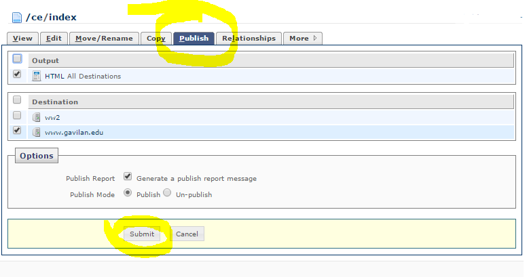Open the Edit tab

(54, 39)
